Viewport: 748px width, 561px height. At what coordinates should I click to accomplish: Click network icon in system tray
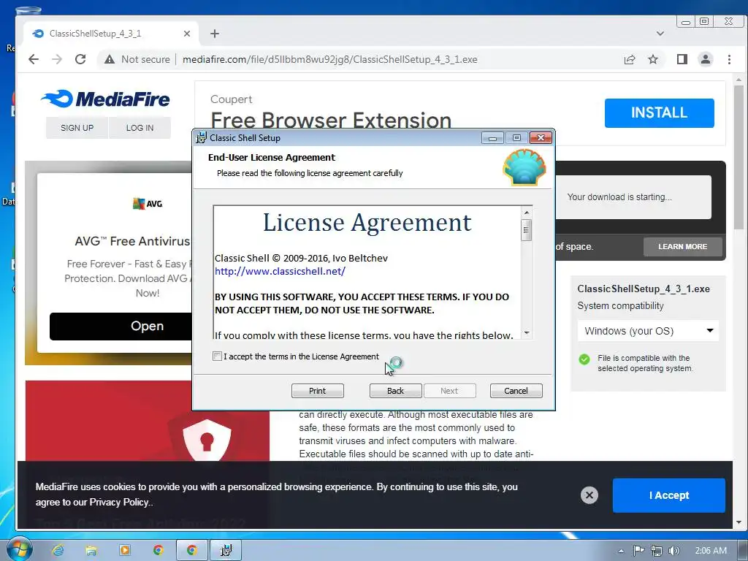click(x=657, y=551)
